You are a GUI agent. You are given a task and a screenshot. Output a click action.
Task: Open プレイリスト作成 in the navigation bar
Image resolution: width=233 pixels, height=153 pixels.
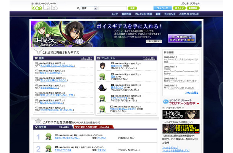[143, 14]
